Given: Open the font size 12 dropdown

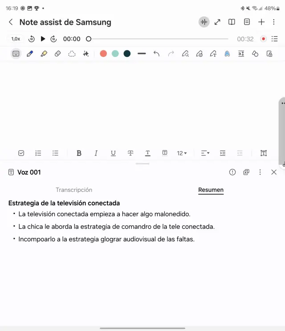Looking at the screenshot, I should click(182, 153).
